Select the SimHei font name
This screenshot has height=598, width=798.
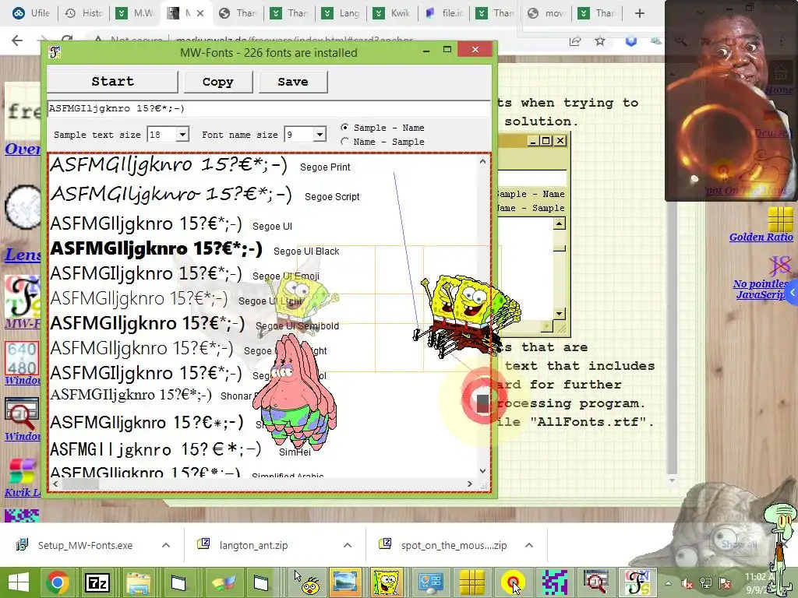(295, 452)
